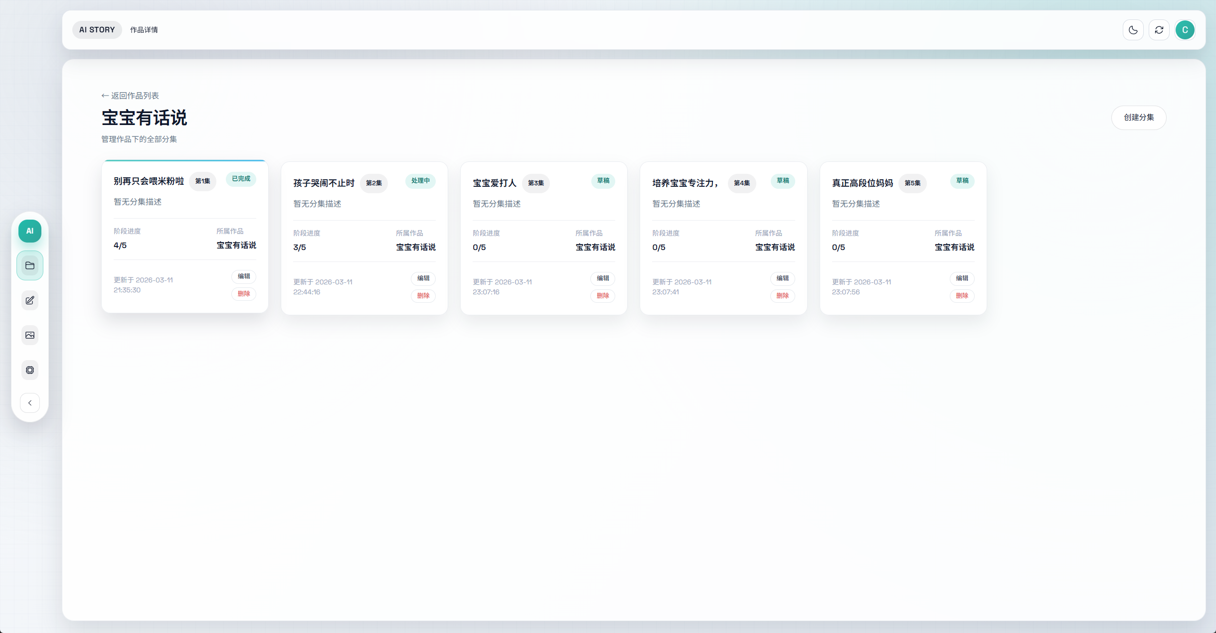Click 管理作品下的全部分集 subtitle
The width and height of the screenshot is (1216, 633).
pos(139,139)
